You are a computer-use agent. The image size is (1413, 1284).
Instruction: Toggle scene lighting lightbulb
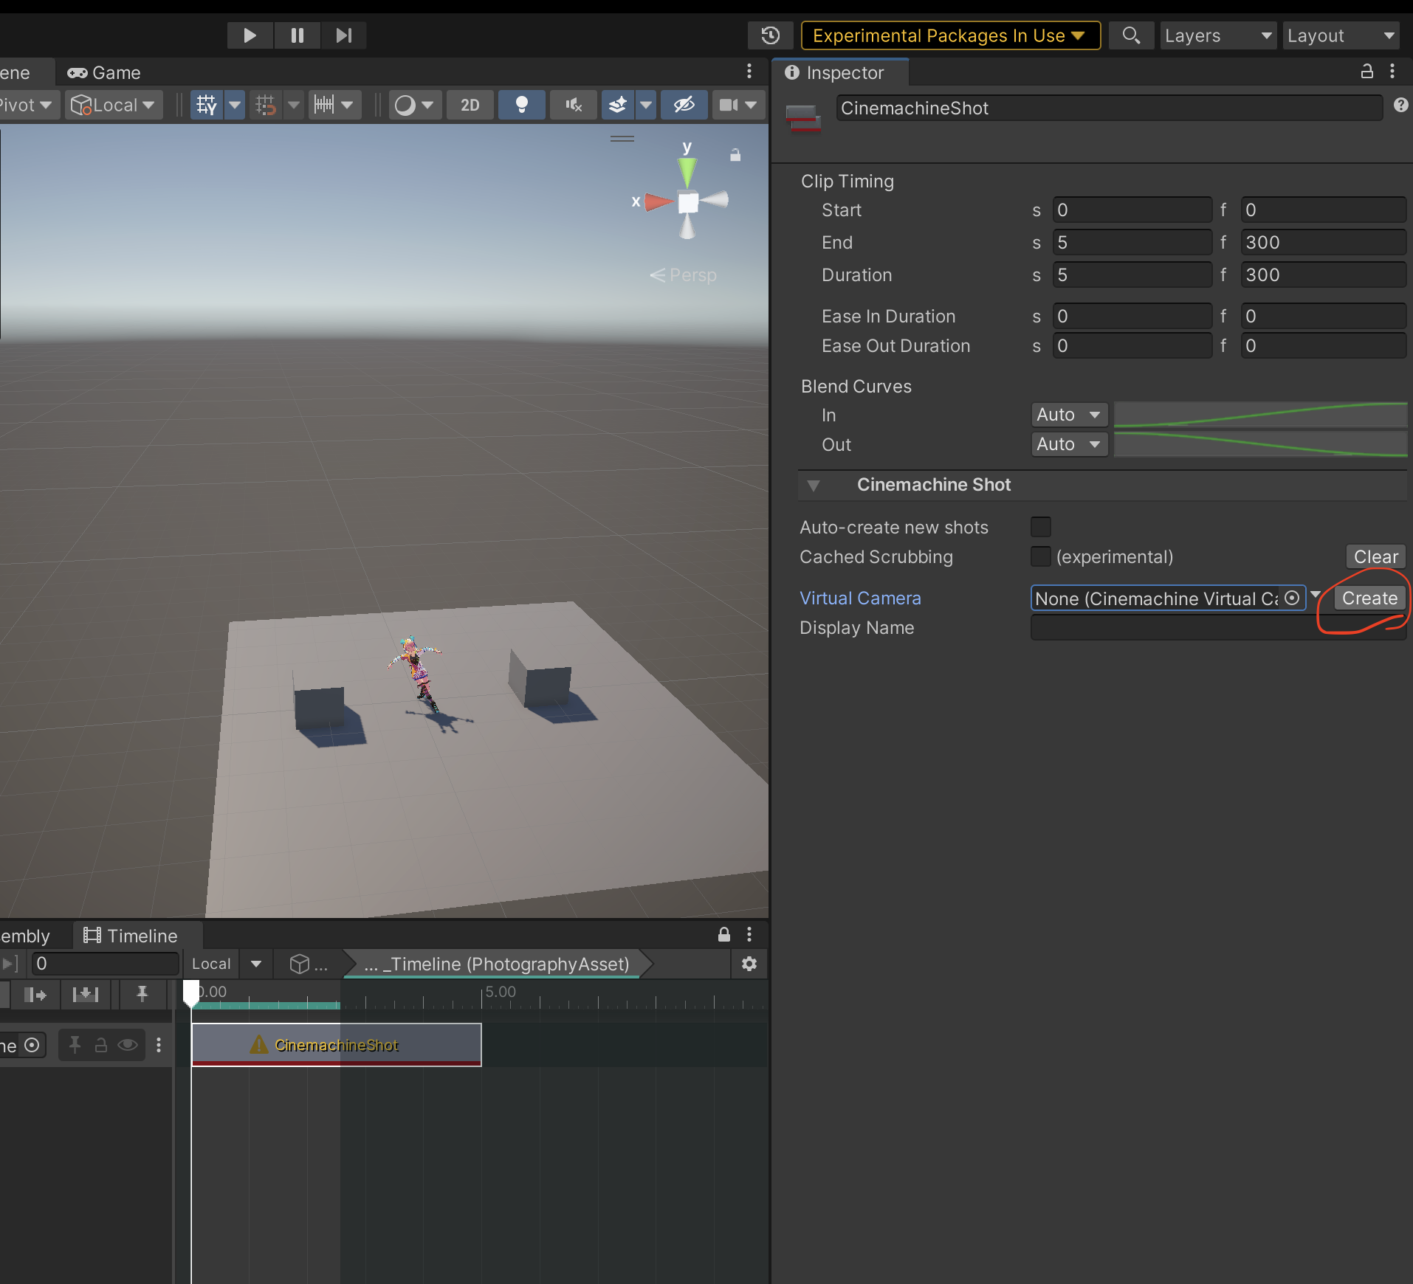[522, 105]
